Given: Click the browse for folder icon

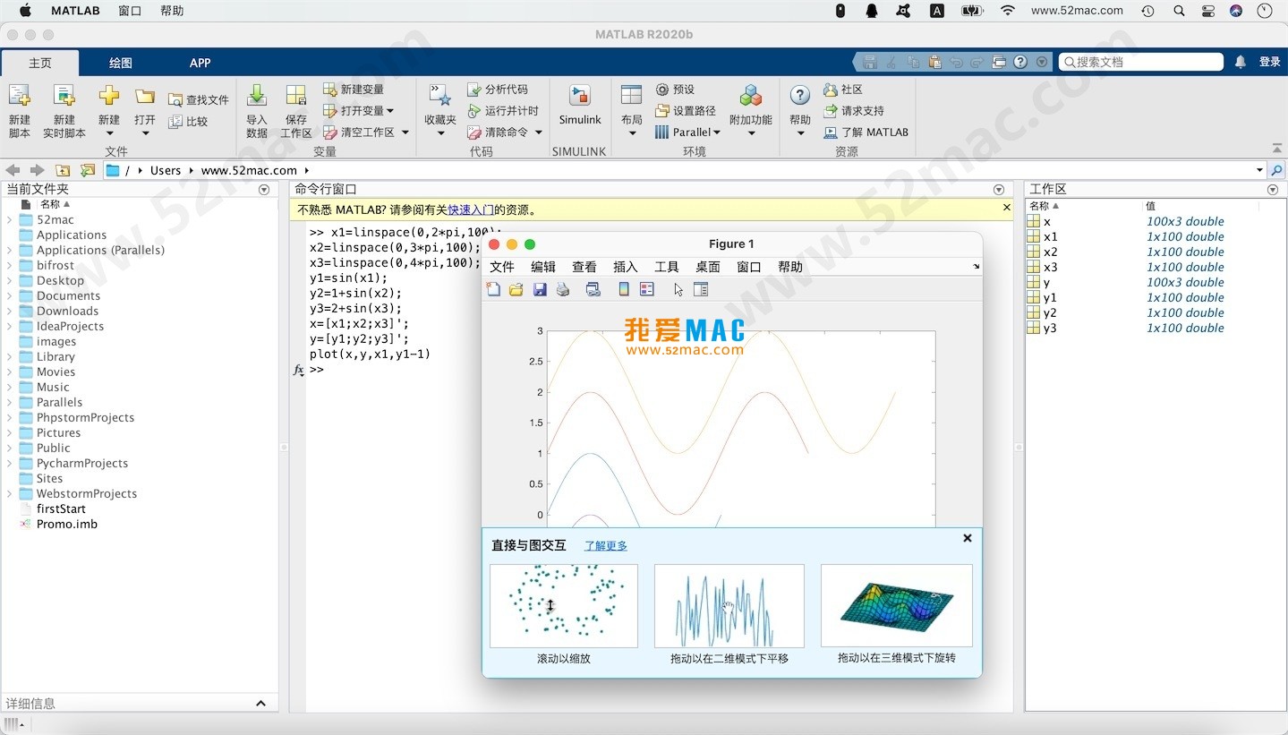Looking at the screenshot, I should click(x=88, y=170).
